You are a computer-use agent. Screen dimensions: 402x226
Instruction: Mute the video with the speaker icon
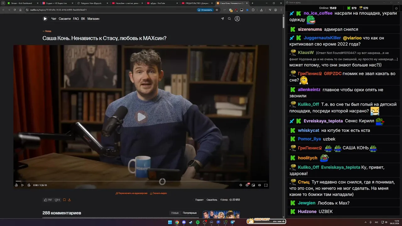click(241, 185)
